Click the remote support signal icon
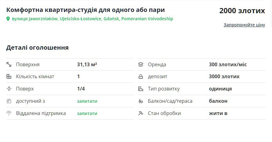The width and height of the screenshot is (272, 142). click(x=9, y=113)
